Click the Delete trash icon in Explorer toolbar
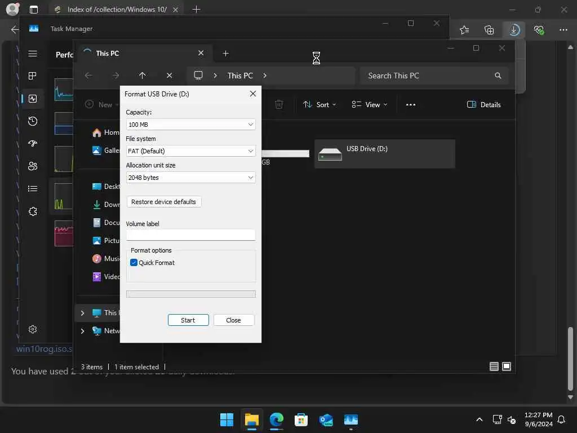Image resolution: width=577 pixels, height=433 pixels. [x=279, y=104]
